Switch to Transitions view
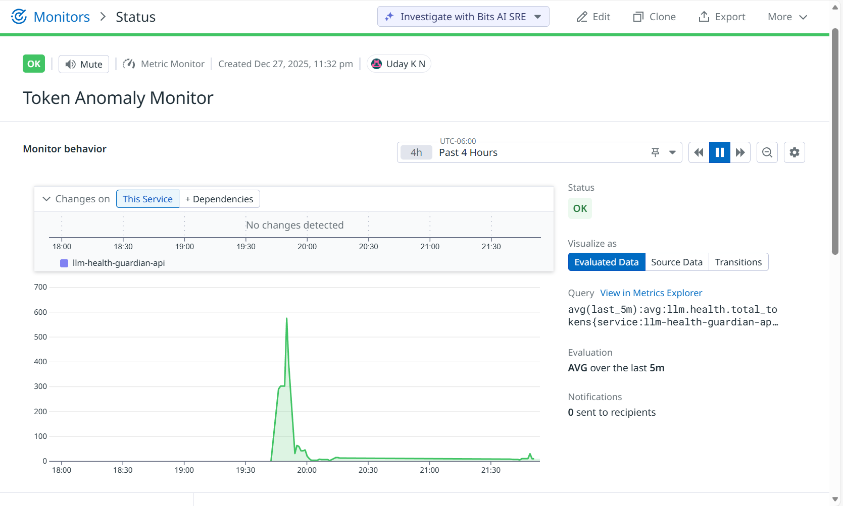The height and width of the screenshot is (506, 843). click(x=738, y=262)
